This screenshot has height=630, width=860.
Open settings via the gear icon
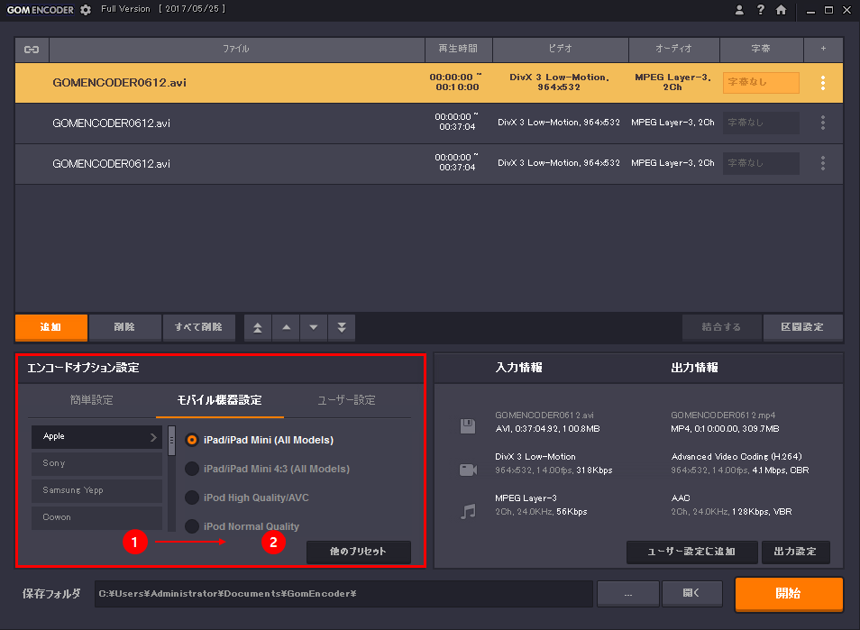click(x=86, y=10)
